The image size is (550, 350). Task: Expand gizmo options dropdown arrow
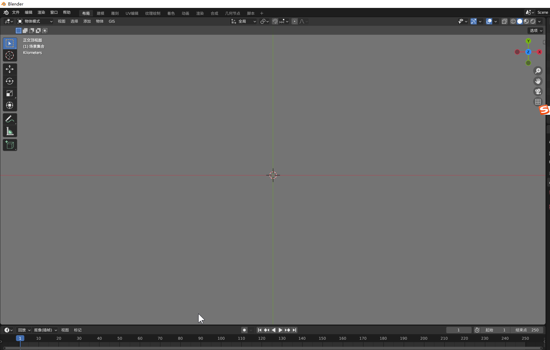pos(480,21)
